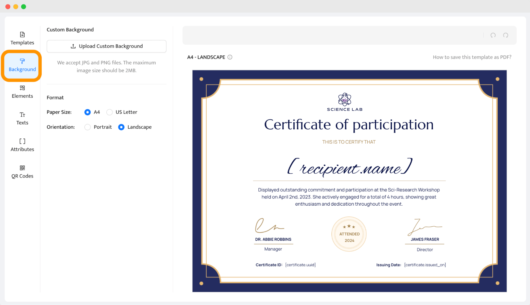Click info icon next to A4 - LANDSCAPE
Screen dimensions: 530x305
coord(230,57)
